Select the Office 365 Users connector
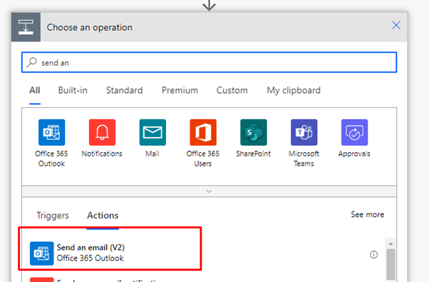429x282 pixels. (203, 143)
